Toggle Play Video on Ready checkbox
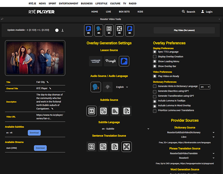Screen dimensions: 223x174 155,76
